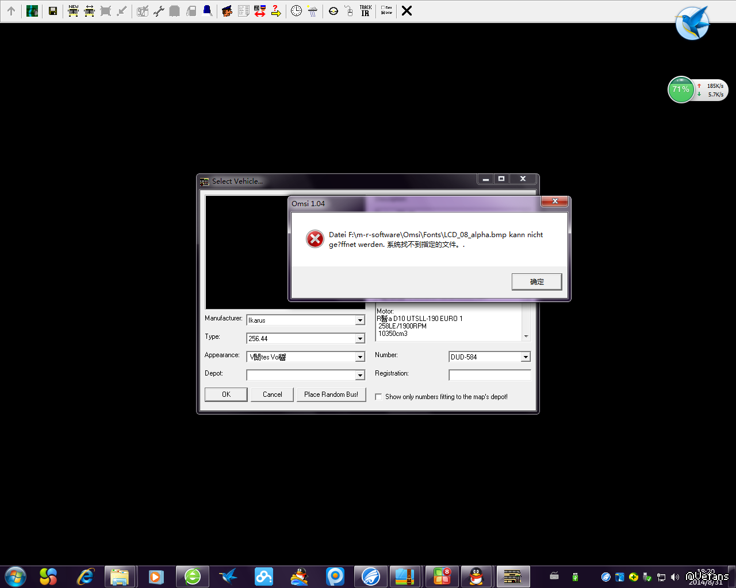Open the clock time settings icon
The image size is (736, 588).
[296, 11]
